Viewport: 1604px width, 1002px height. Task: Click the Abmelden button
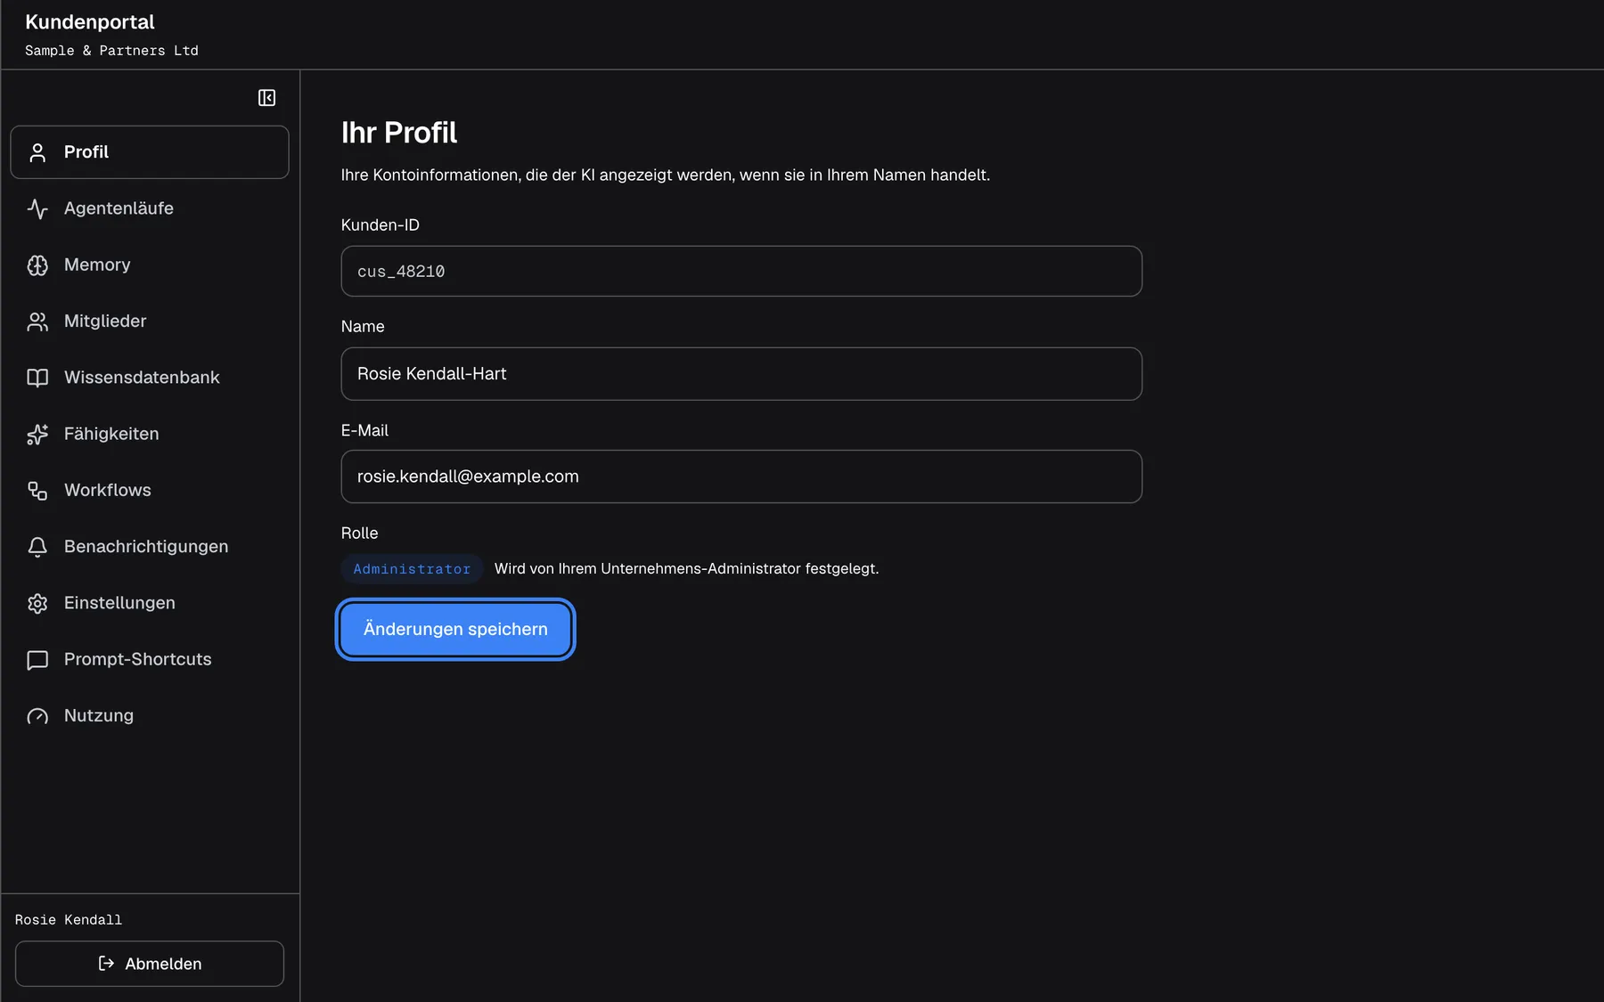pos(150,964)
